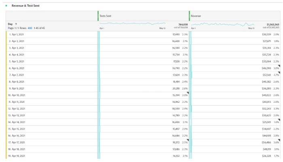Click the teal dot beside the panel title
Screen dimensions: 283x162
click(x=6, y=6)
